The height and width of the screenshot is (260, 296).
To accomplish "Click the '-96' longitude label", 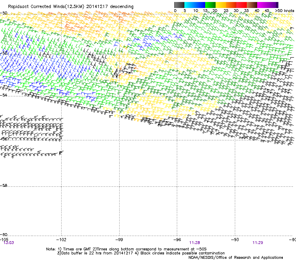I will [177, 240].
